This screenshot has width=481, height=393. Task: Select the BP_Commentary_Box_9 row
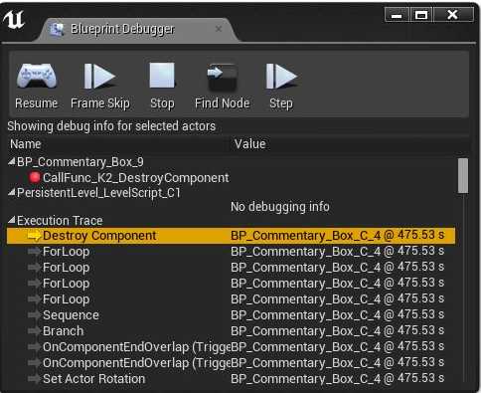[x=231, y=162]
